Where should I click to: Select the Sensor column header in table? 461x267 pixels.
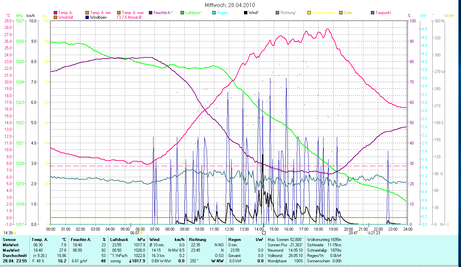9,239
